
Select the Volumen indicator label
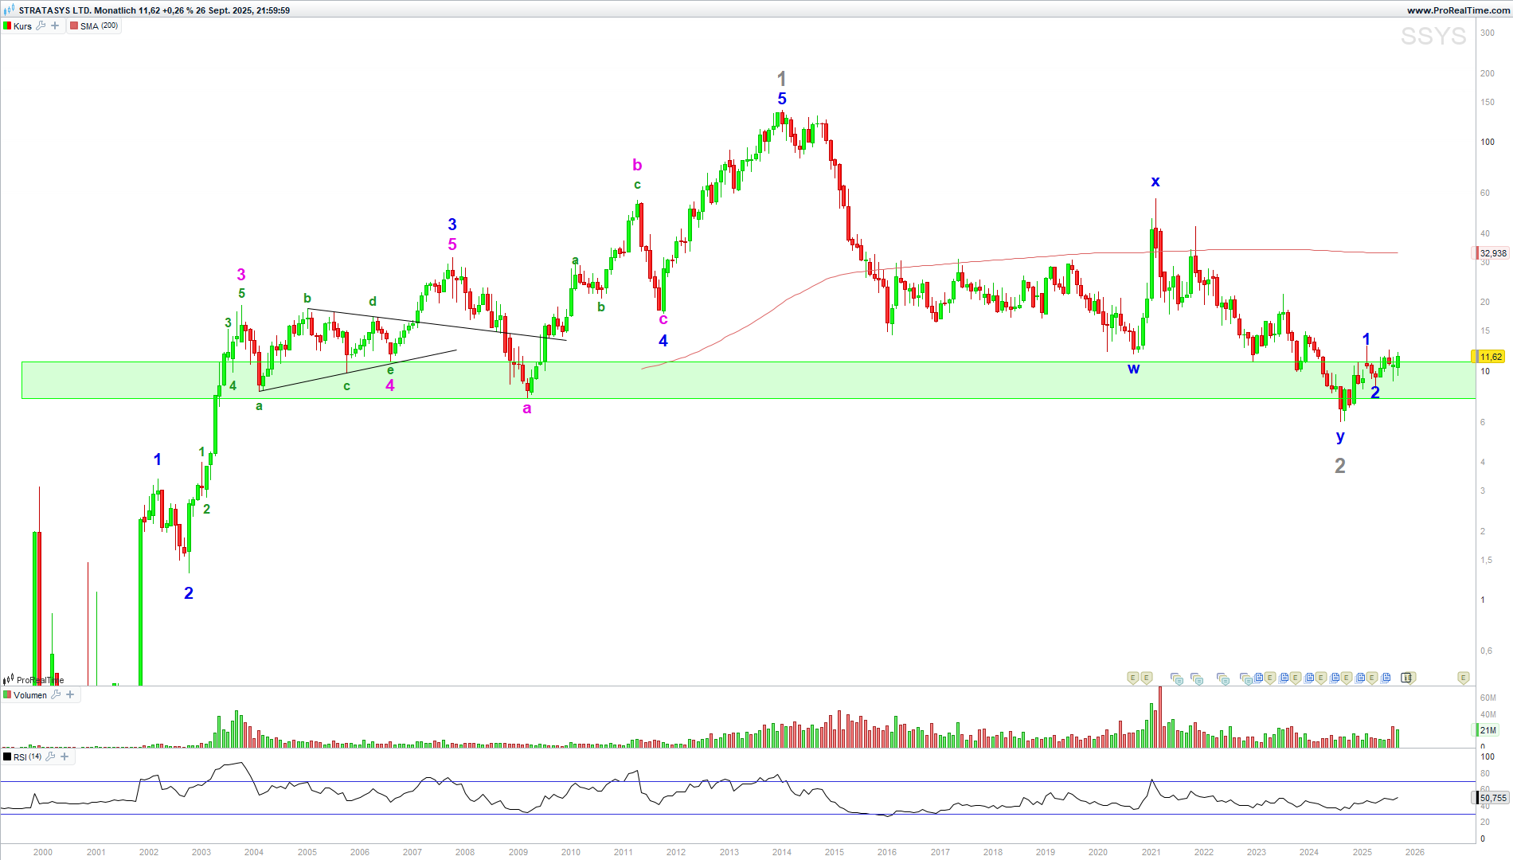click(x=30, y=694)
